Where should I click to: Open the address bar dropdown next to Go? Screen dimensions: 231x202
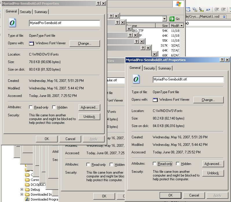(164, 19)
